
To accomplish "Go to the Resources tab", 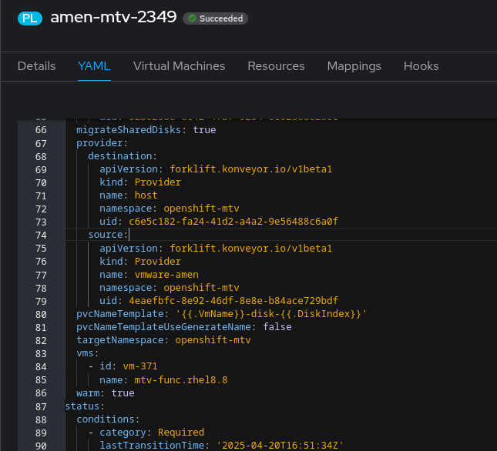I will (x=276, y=66).
